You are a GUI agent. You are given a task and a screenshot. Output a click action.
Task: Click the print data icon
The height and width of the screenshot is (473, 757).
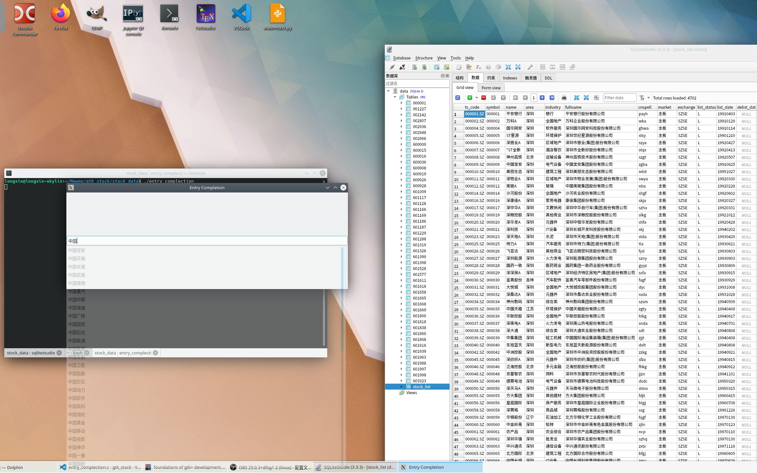click(564, 98)
